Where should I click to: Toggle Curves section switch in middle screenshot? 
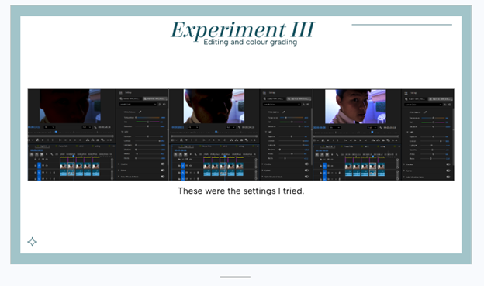pyautogui.click(x=306, y=171)
